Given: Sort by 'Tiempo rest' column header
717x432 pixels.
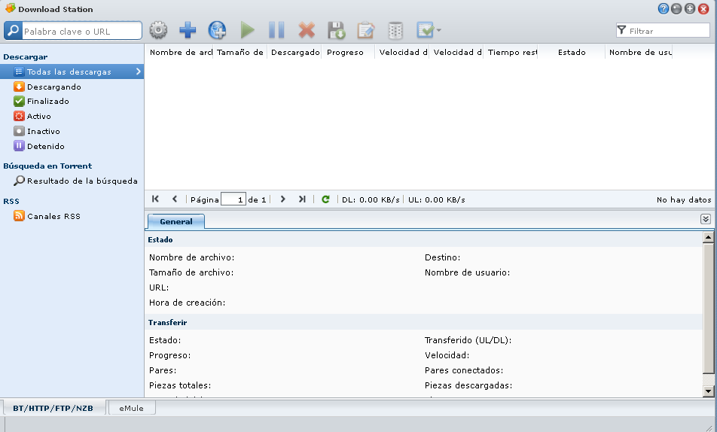Looking at the screenshot, I should 511,52.
